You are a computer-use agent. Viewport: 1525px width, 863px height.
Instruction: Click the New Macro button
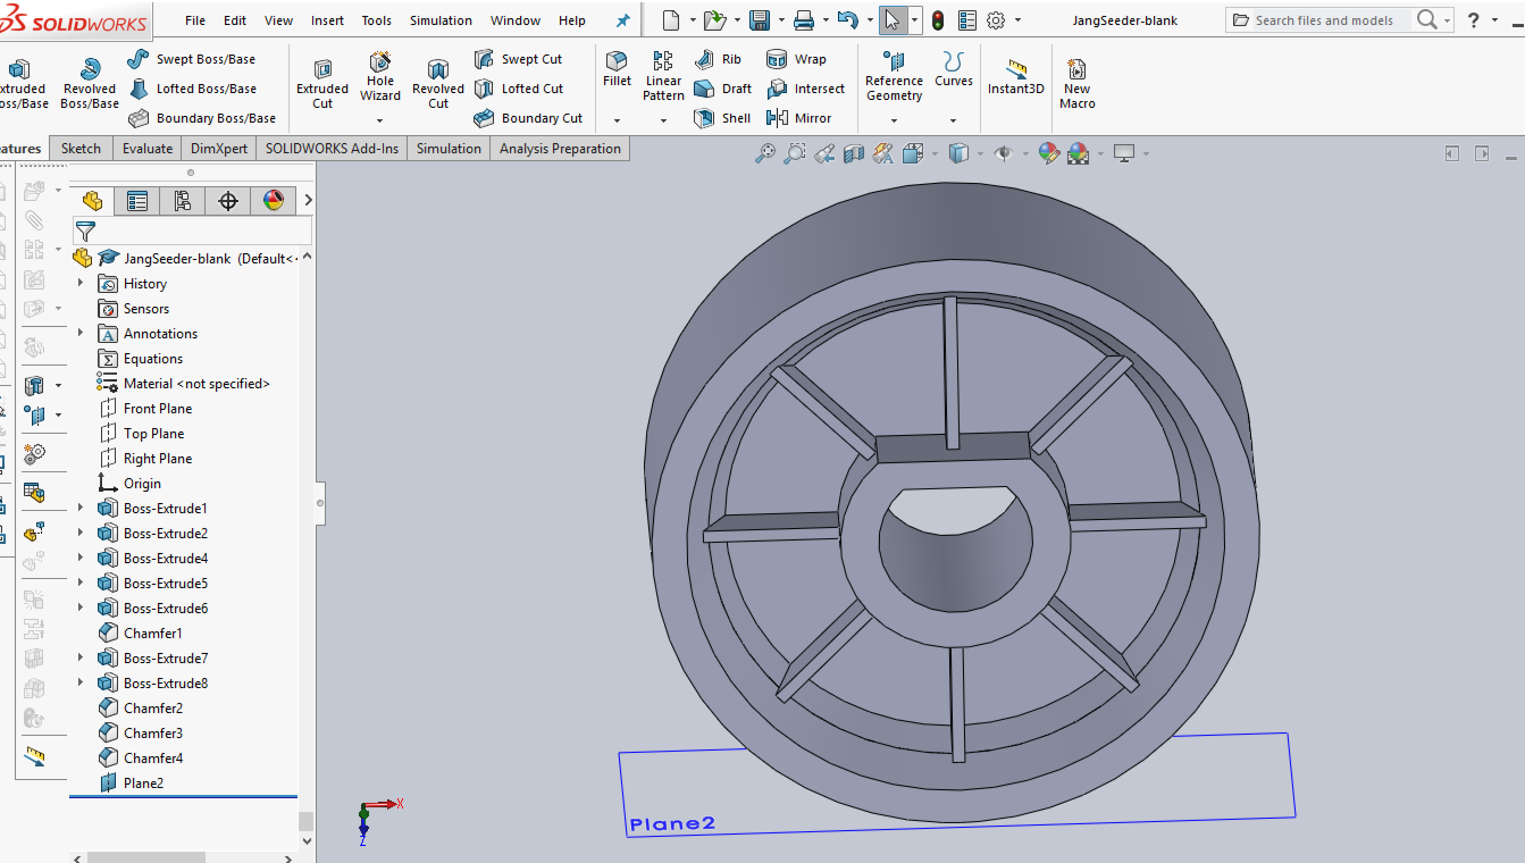(1077, 84)
